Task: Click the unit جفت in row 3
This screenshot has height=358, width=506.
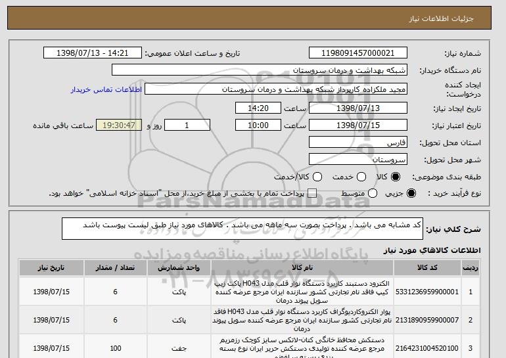Action: (x=179, y=348)
